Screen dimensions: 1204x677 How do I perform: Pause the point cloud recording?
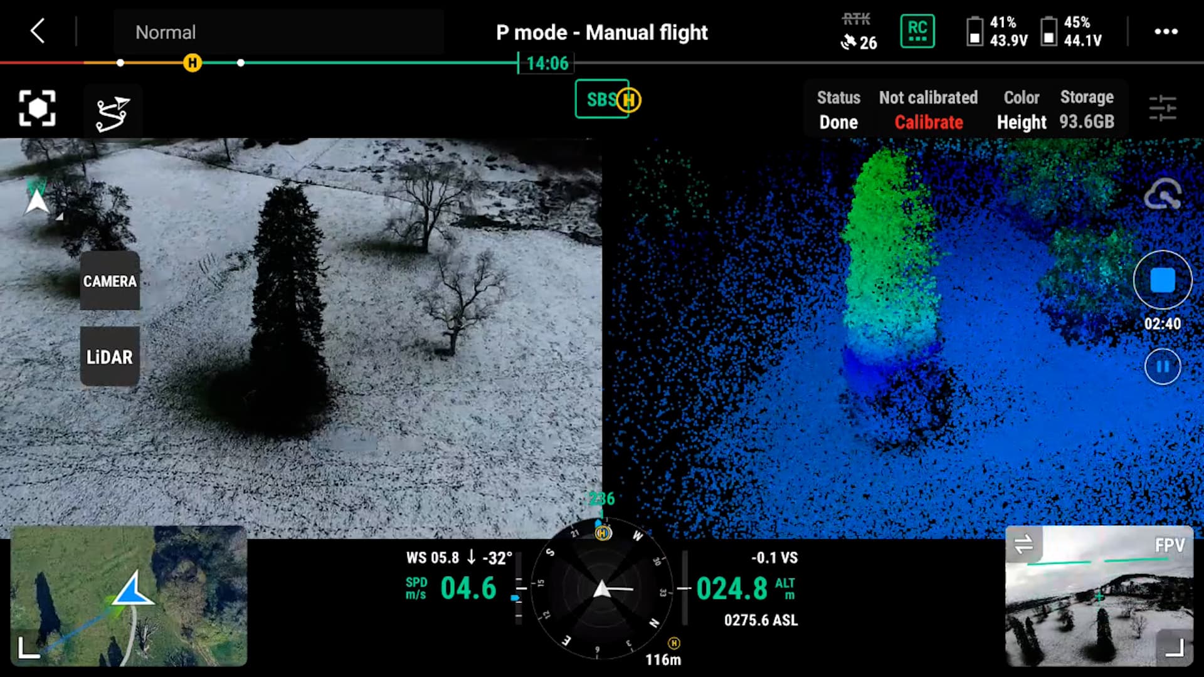[x=1162, y=367]
